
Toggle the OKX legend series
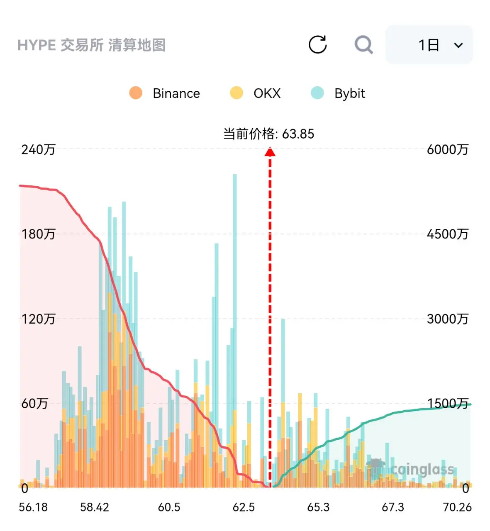[x=256, y=93]
